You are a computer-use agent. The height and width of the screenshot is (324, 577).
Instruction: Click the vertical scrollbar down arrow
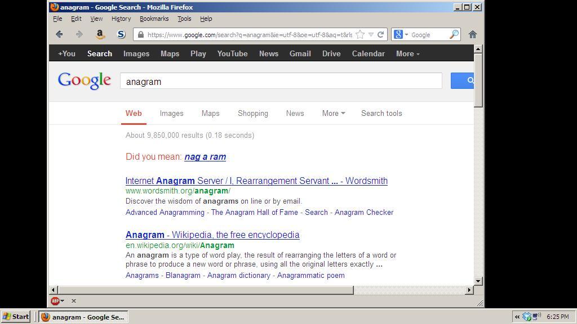tap(478, 281)
